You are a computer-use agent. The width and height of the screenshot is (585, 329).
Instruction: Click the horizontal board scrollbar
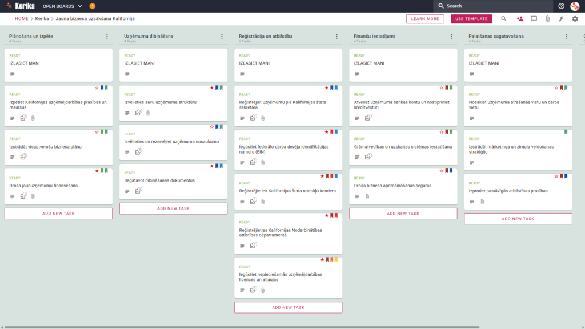(x=242, y=327)
